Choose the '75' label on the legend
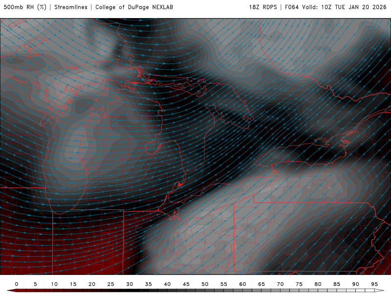Screen dimensions: 391x293 pyautogui.click(x=299, y=284)
